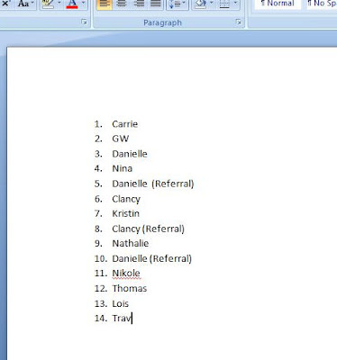
Task: Open the highlight color dropdown arrow
Action: (59, 3)
